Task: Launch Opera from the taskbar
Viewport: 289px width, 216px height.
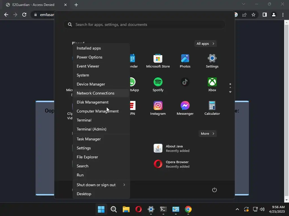Action: pyautogui.click(x=138, y=209)
